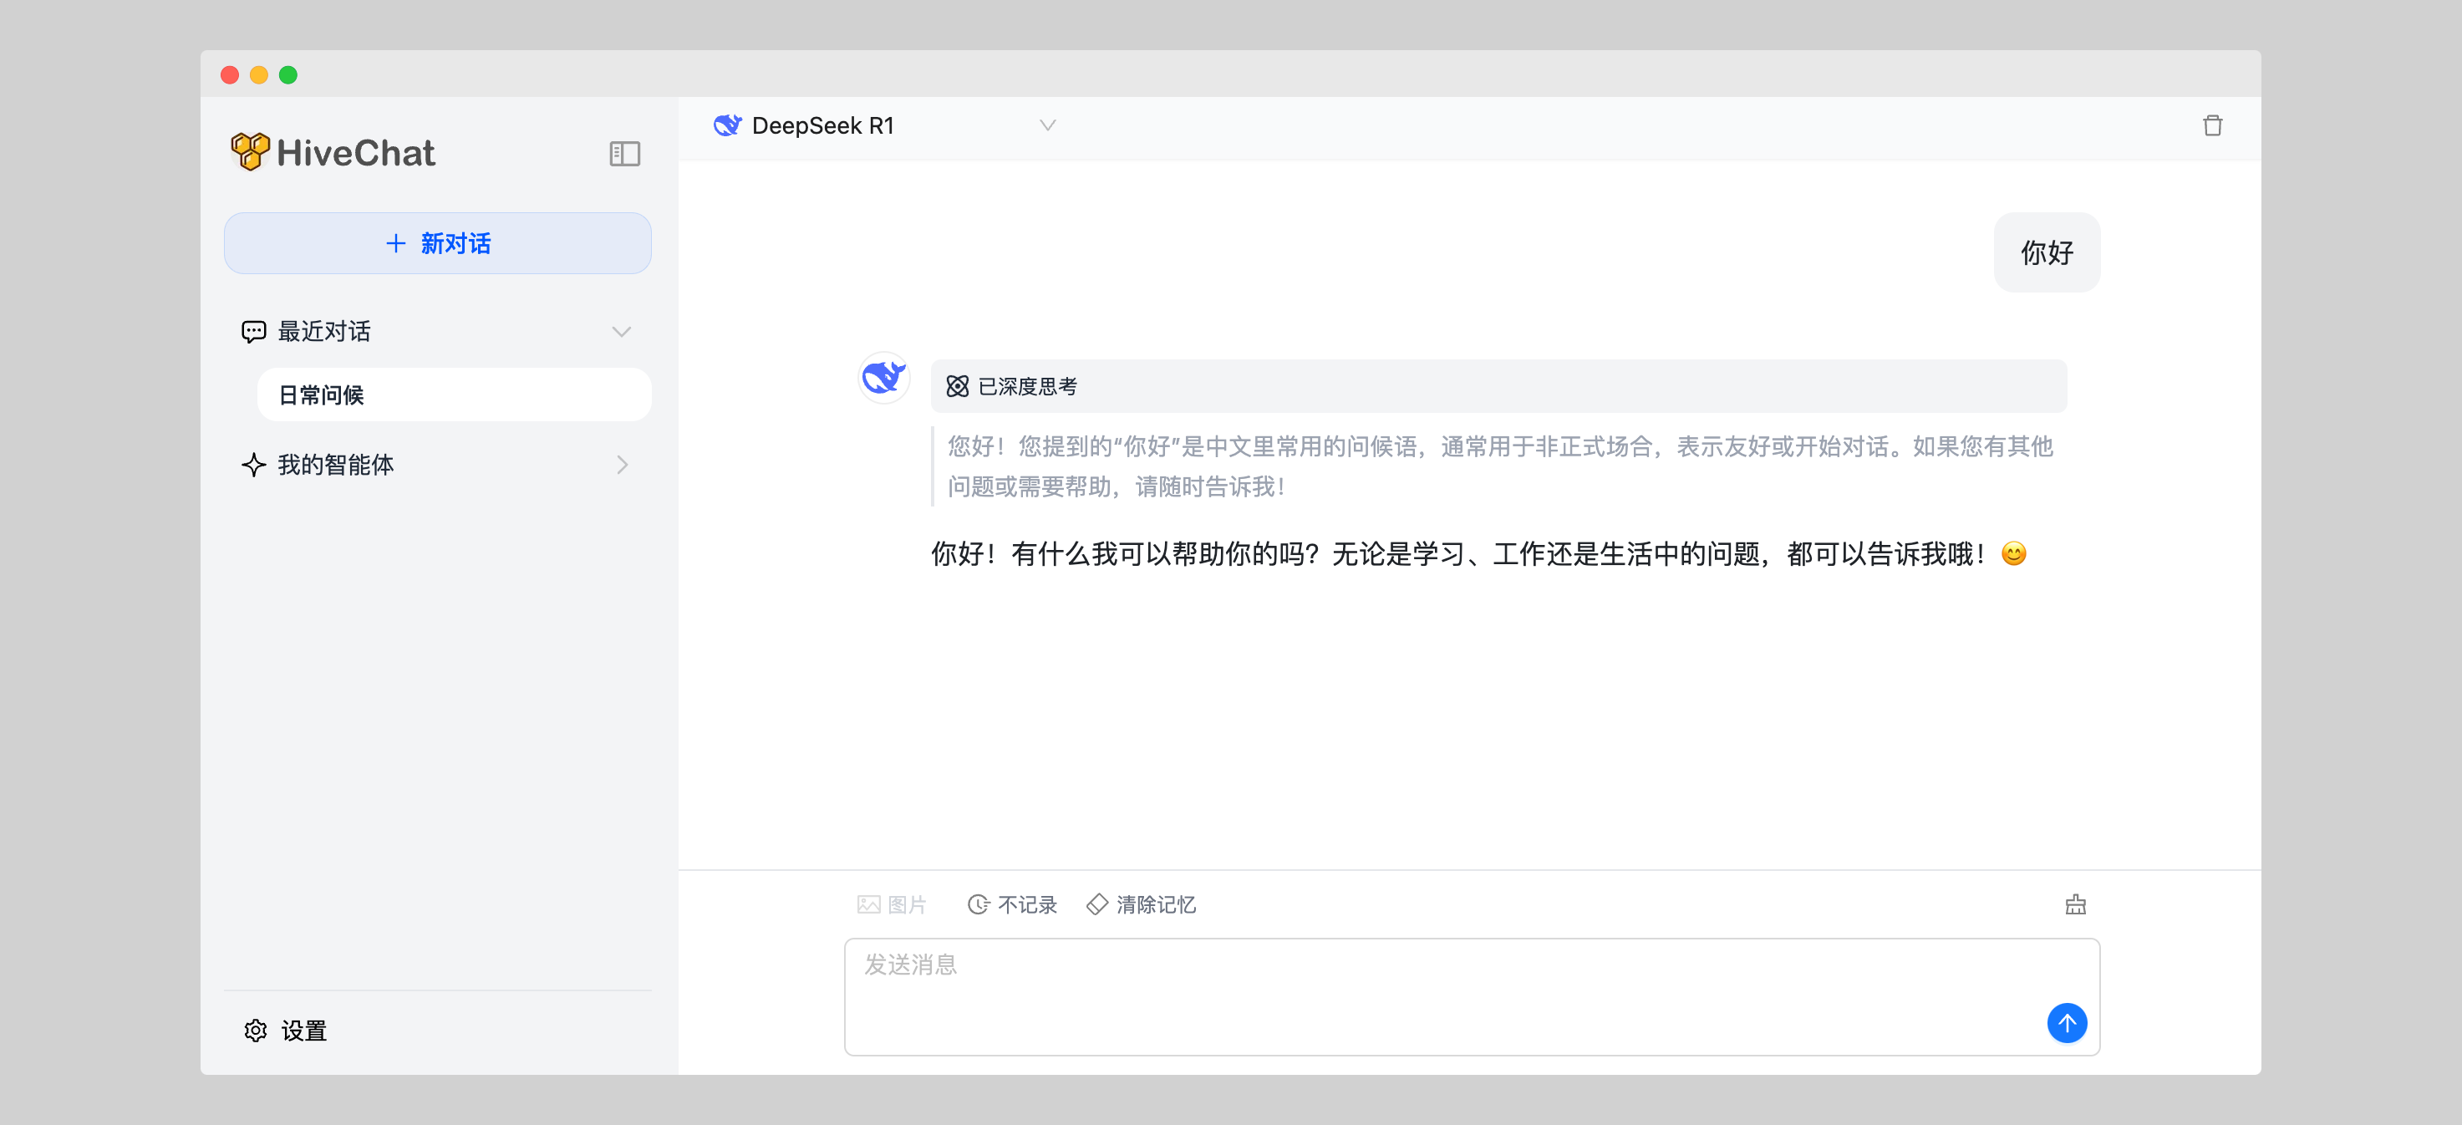2462x1125 pixels.
Task: Click the 已深度思考 thinking icon
Action: pyautogui.click(x=956, y=385)
